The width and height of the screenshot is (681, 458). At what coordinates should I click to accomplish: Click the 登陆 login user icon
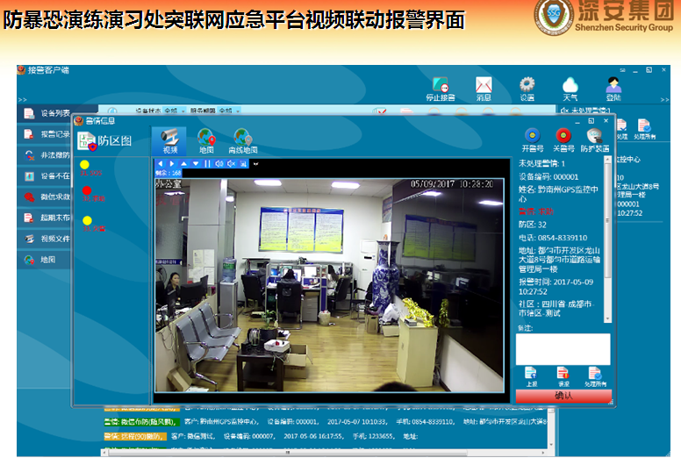pyautogui.click(x=613, y=85)
